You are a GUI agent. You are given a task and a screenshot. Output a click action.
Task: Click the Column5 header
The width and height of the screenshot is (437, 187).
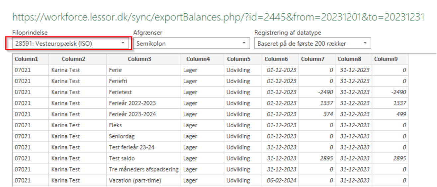click(239, 59)
